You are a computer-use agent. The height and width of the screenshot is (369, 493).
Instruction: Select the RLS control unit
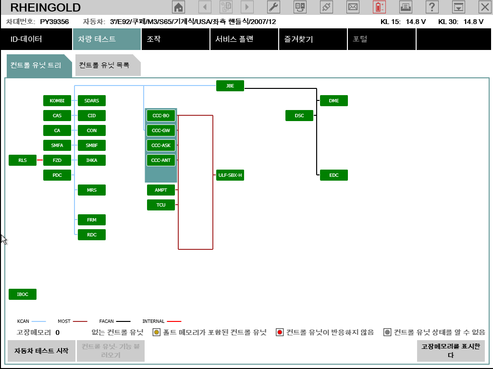[23, 160]
